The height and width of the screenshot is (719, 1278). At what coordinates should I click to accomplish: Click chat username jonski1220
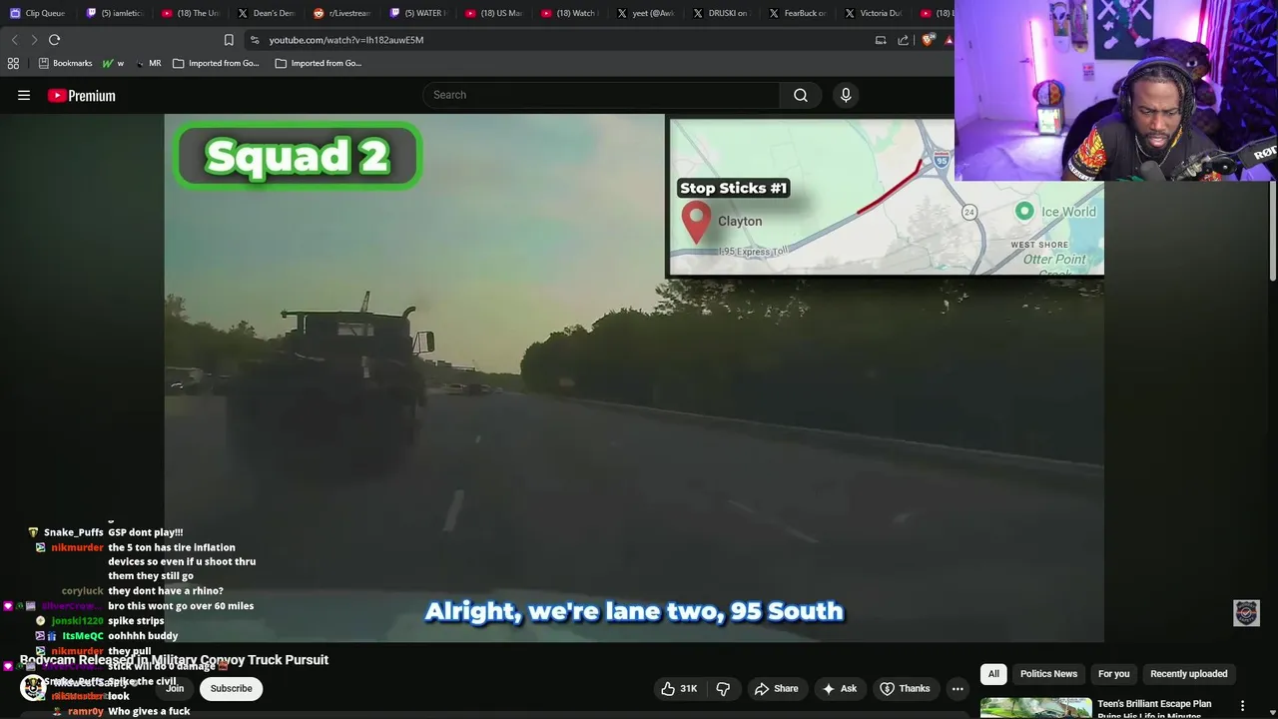tap(77, 621)
